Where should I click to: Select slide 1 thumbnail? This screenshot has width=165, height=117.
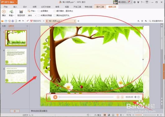16,38
